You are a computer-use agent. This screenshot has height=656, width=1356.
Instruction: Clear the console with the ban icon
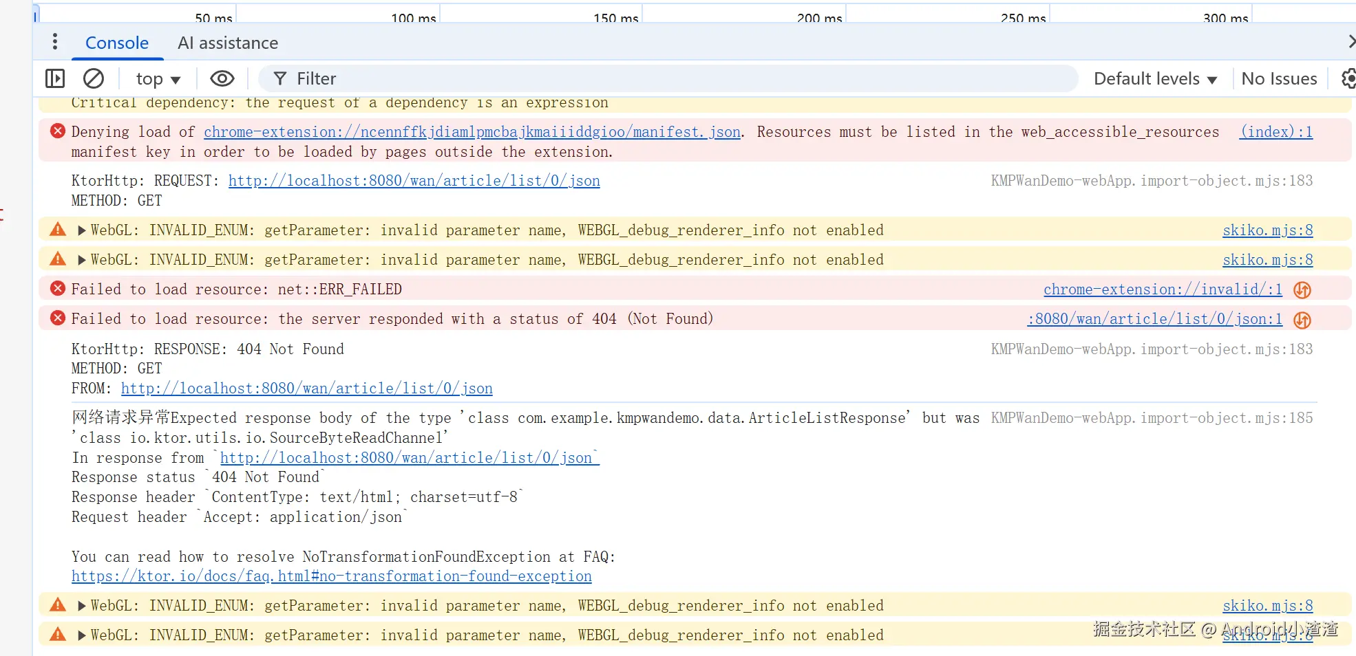click(94, 78)
